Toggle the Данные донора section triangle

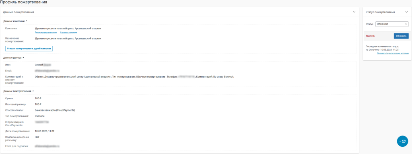point(23,57)
